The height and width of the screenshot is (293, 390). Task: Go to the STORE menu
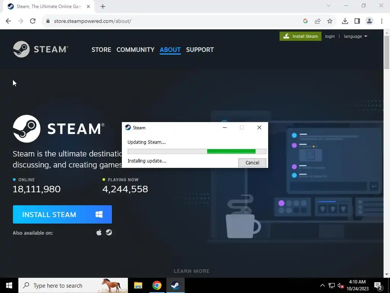click(101, 50)
